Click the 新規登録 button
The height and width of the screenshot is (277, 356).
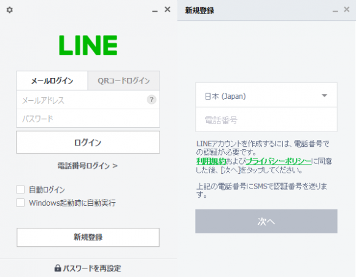88,237
